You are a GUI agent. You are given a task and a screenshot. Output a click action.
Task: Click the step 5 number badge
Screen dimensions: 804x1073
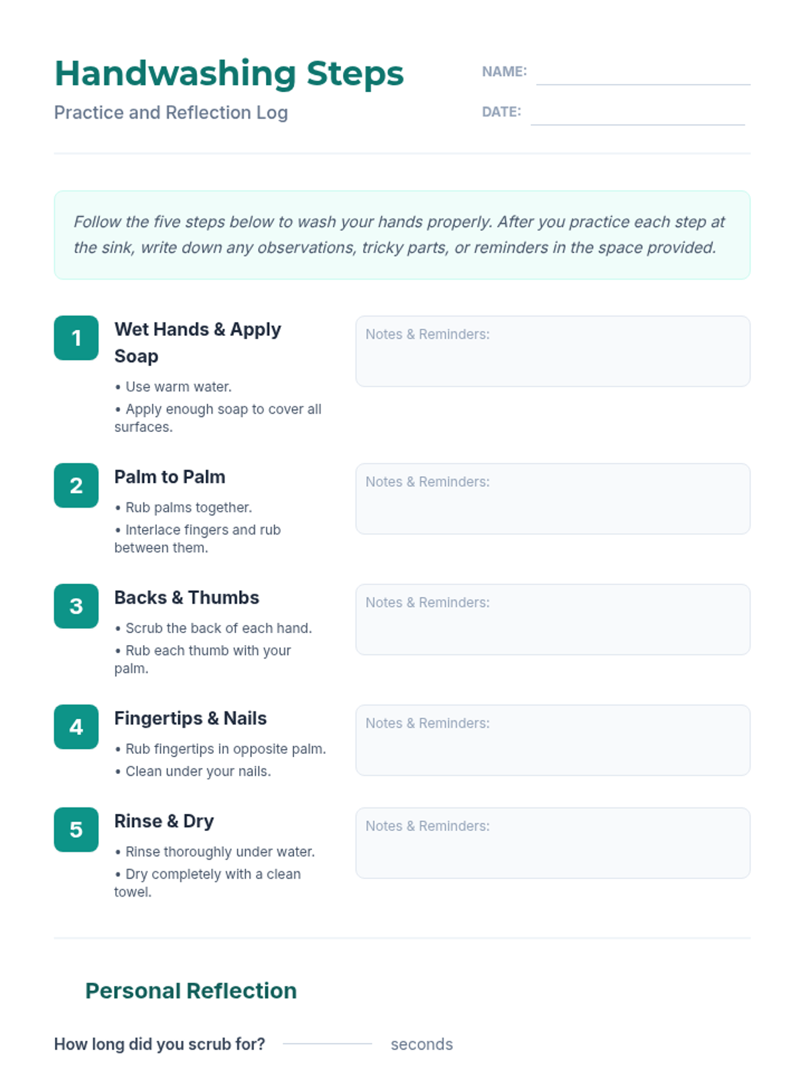pos(76,830)
